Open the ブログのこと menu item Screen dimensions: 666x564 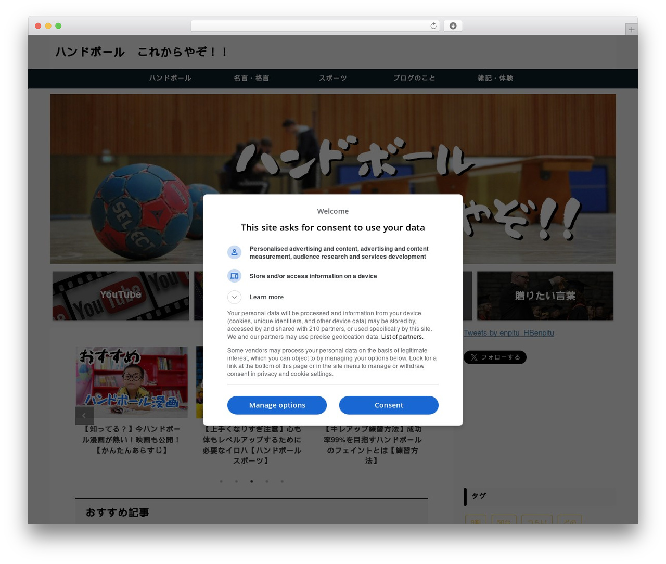pos(414,78)
